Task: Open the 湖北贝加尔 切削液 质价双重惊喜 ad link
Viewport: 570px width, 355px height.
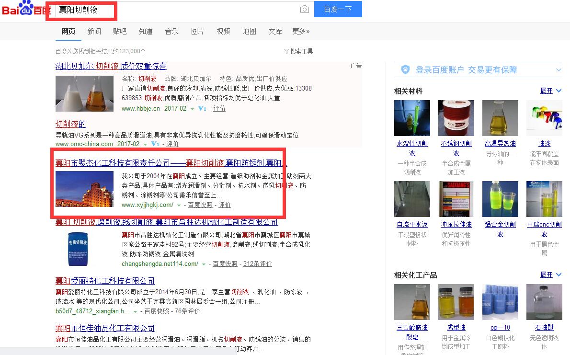Action: point(111,66)
